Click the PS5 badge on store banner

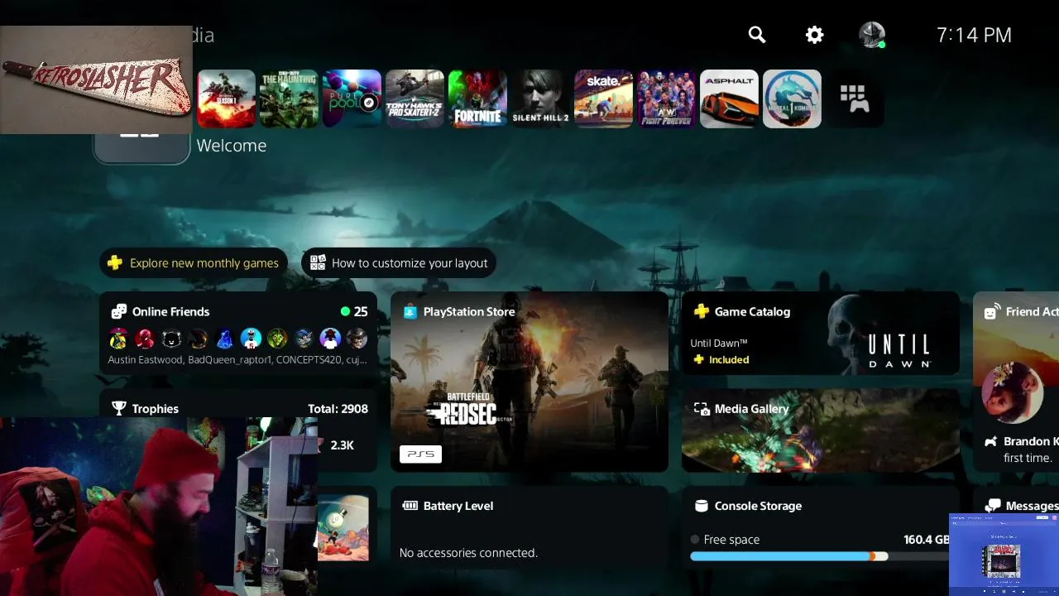[x=420, y=454]
